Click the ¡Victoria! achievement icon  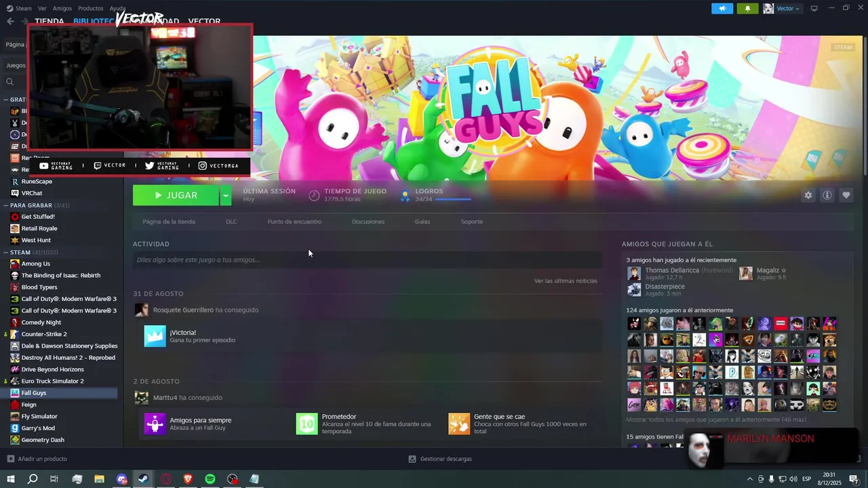click(x=155, y=336)
